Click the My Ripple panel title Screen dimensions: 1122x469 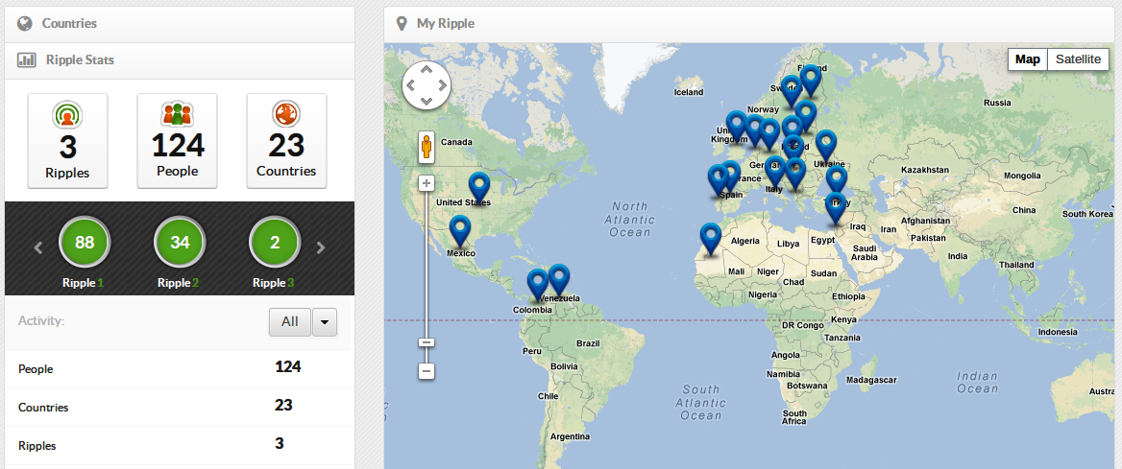point(445,24)
